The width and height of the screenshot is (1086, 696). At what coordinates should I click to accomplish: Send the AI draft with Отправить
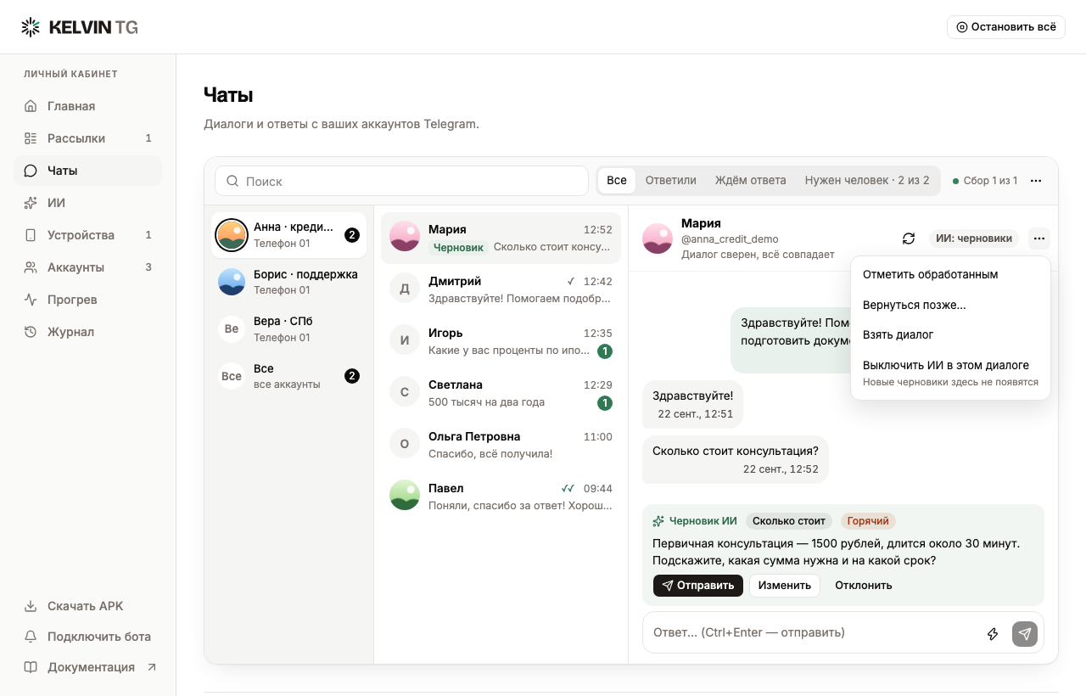[x=698, y=586]
